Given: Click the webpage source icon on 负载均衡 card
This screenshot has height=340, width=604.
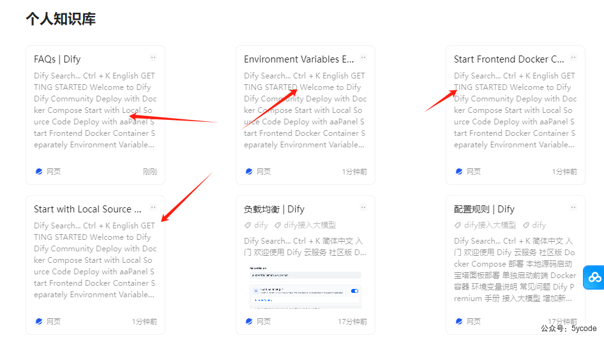Looking at the screenshot, I should [x=249, y=321].
